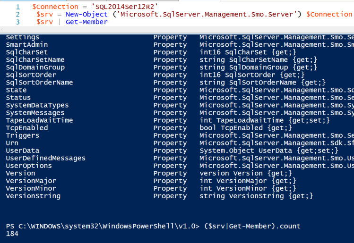Click the SqlCharSetName member name
This screenshot has height=243, width=354.
pos(35,60)
